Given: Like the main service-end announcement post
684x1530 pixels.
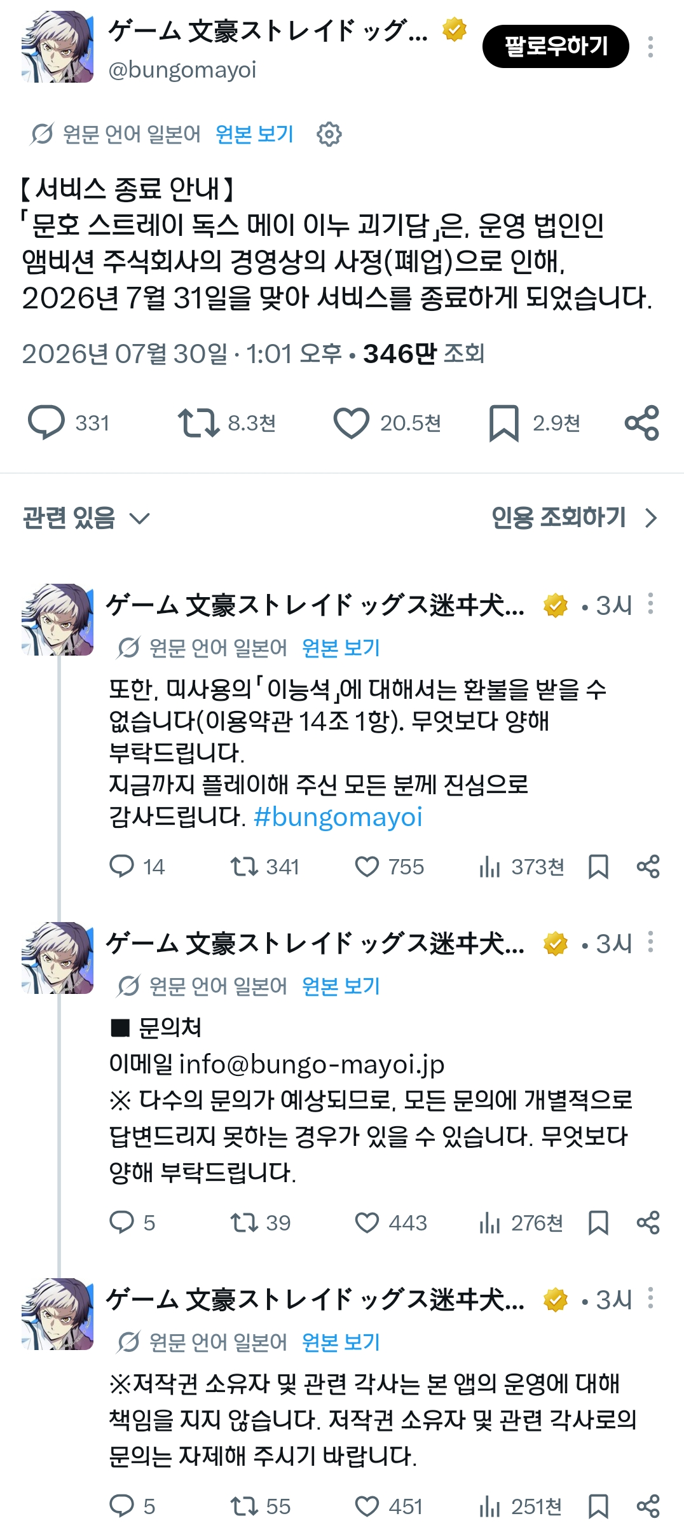Looking at the screenshot, I should (351, 423).
